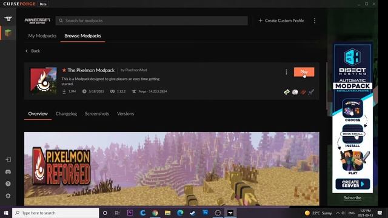Click the PixelmonMod author name
Image resolution: width=388 pixels, height=218 pixels.
(136, 70)
